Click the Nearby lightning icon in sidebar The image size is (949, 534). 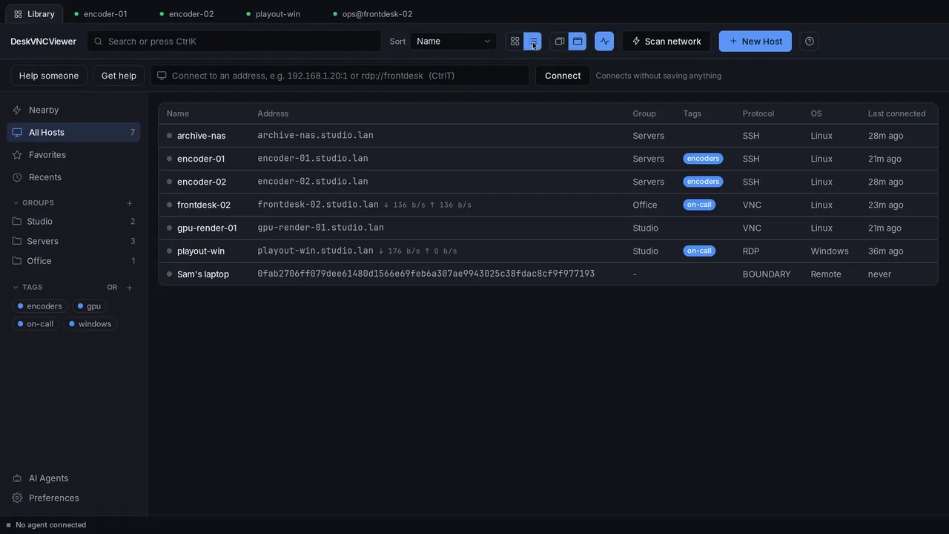(17, 110)
